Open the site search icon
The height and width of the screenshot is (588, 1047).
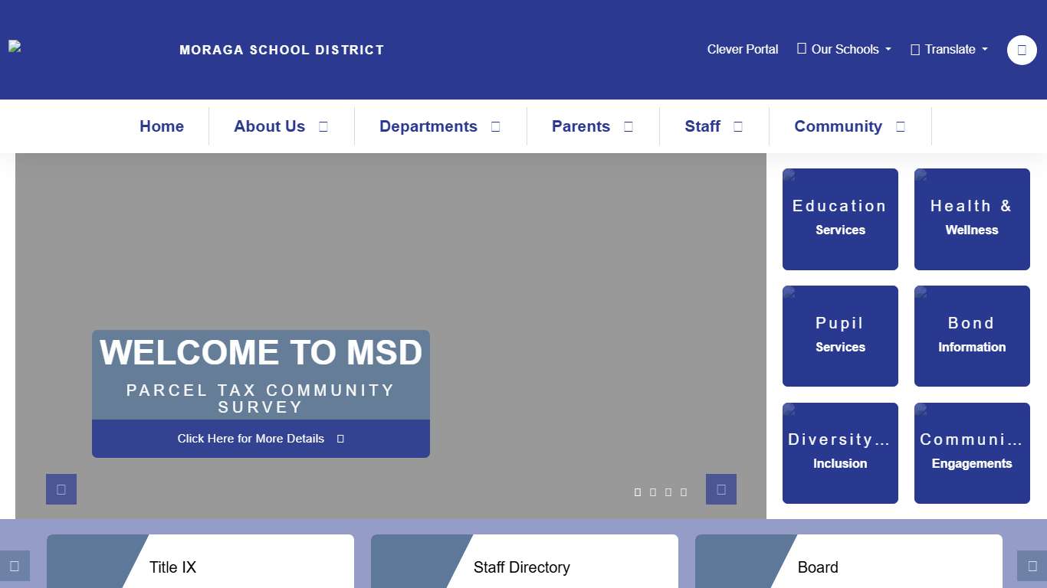[1021, 50]
